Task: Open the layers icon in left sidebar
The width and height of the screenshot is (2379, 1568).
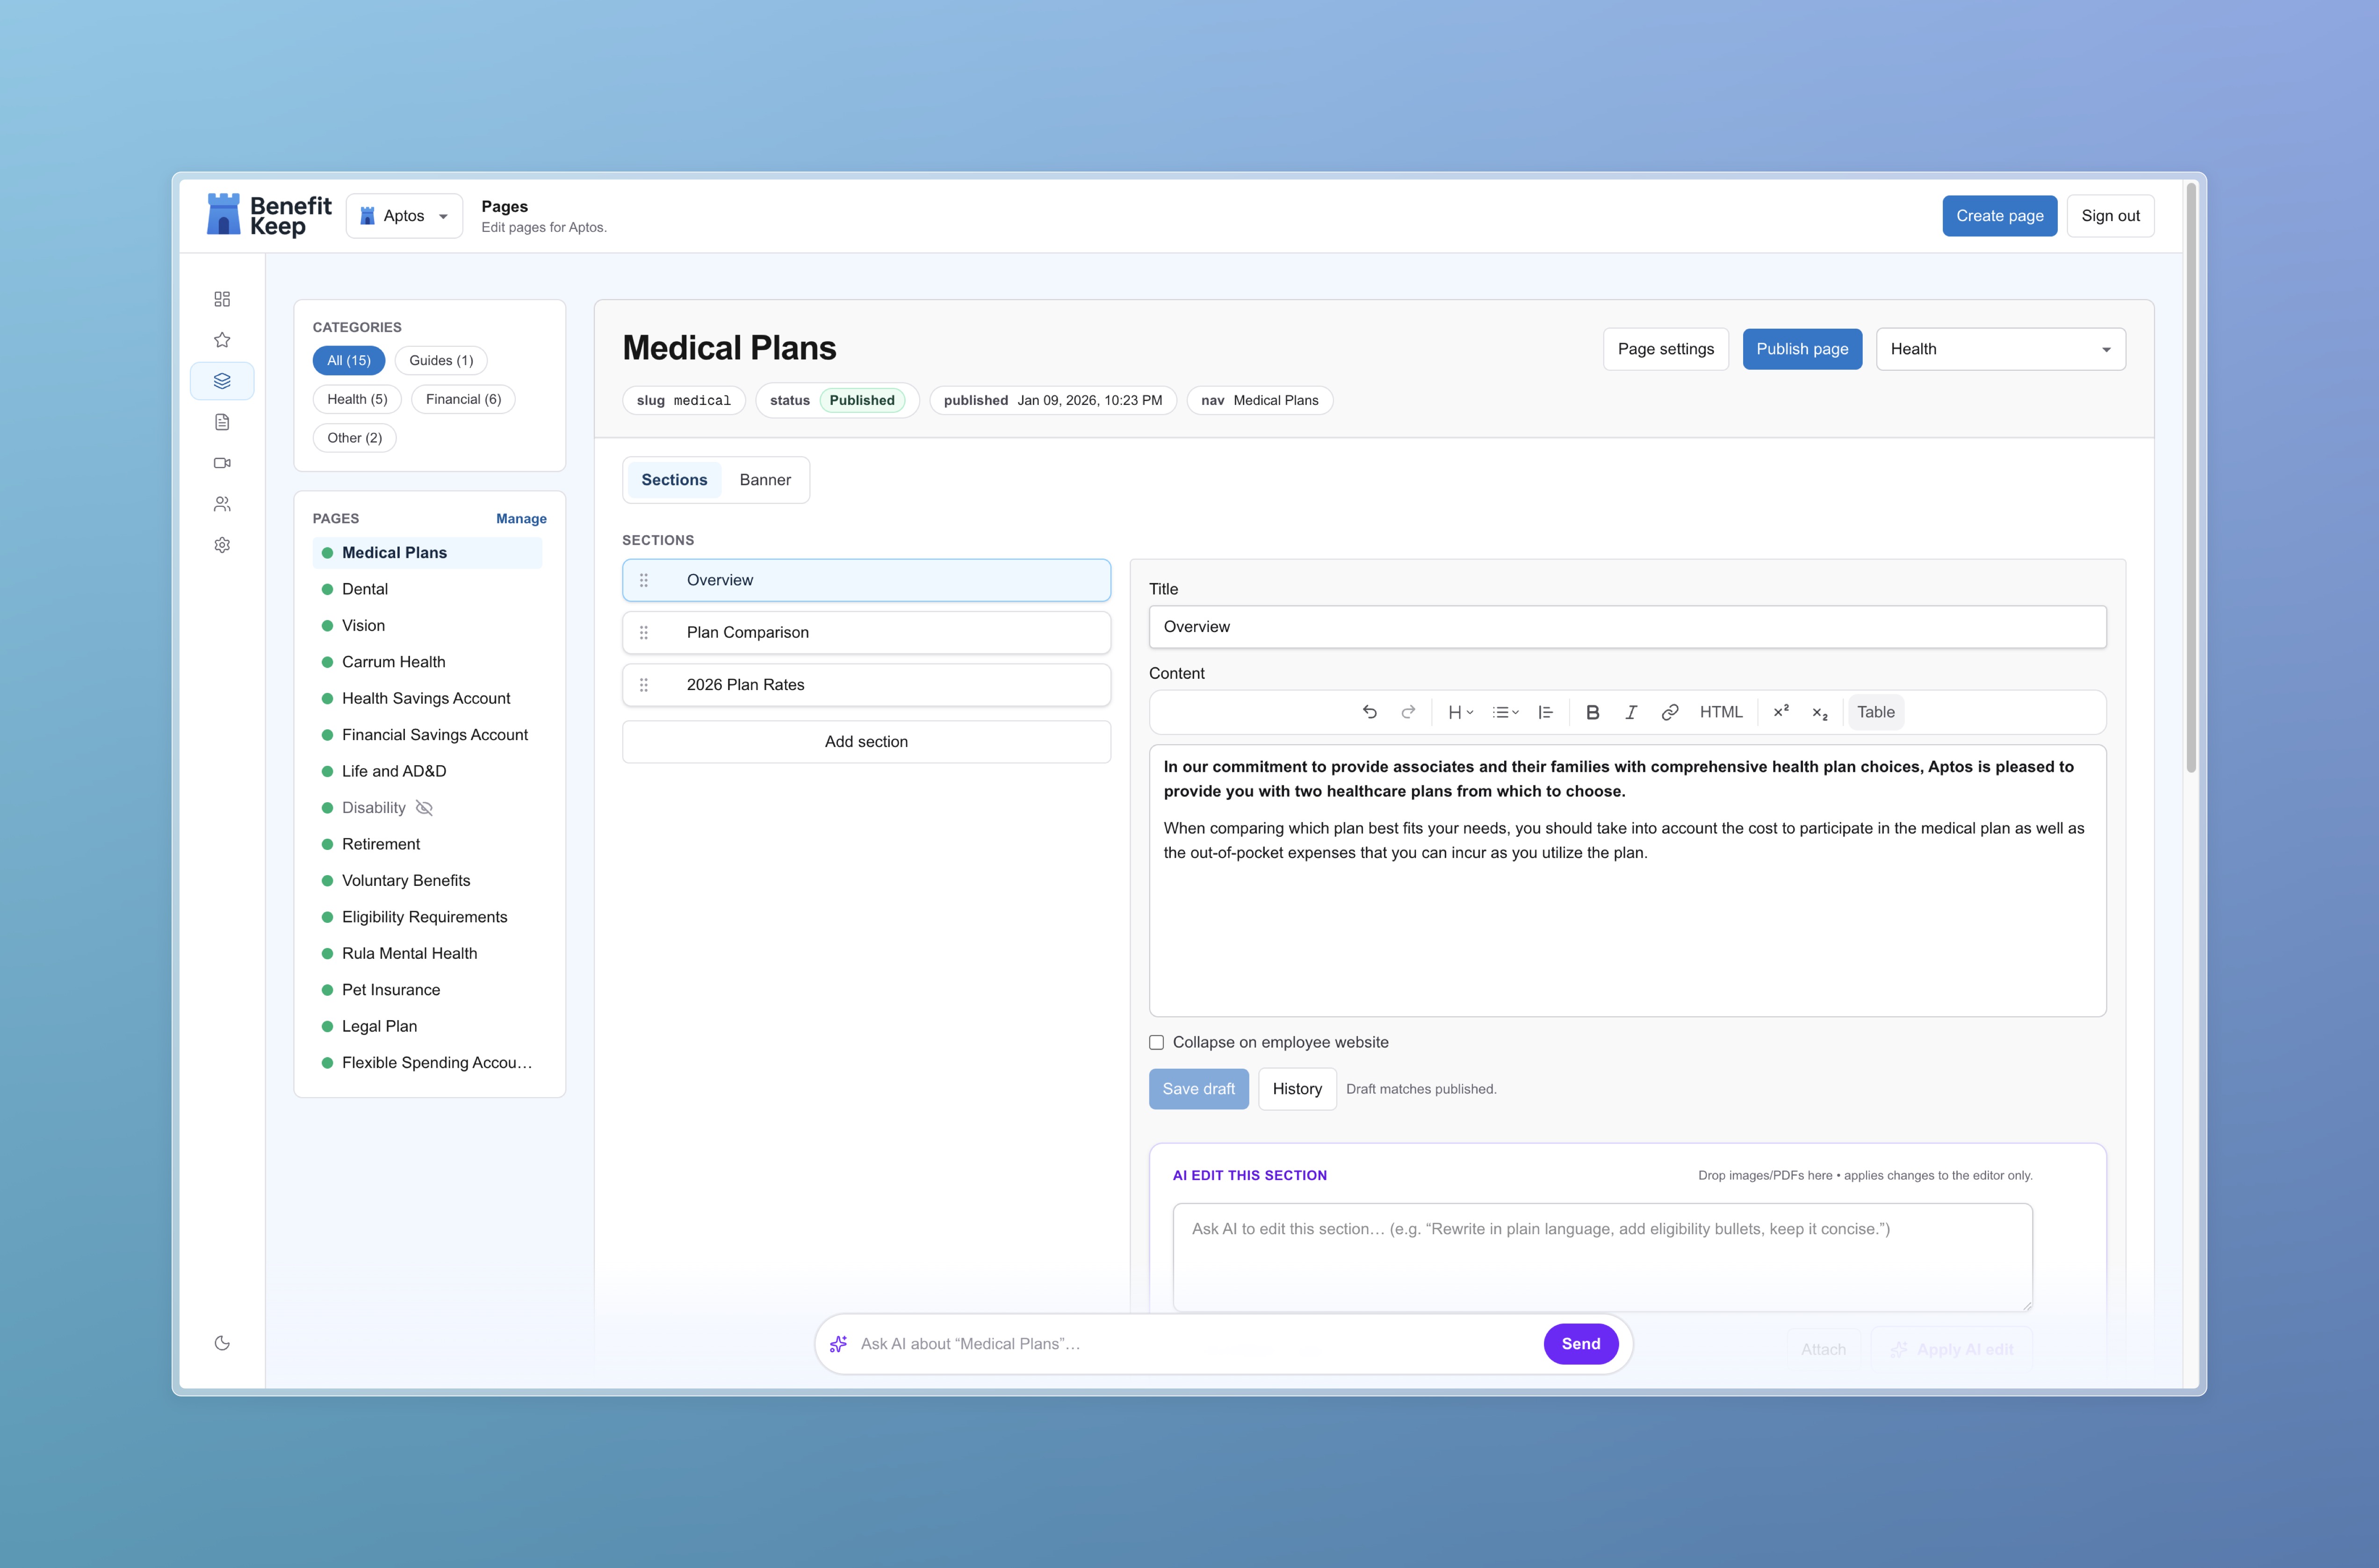Action: [x=222, y=381]
